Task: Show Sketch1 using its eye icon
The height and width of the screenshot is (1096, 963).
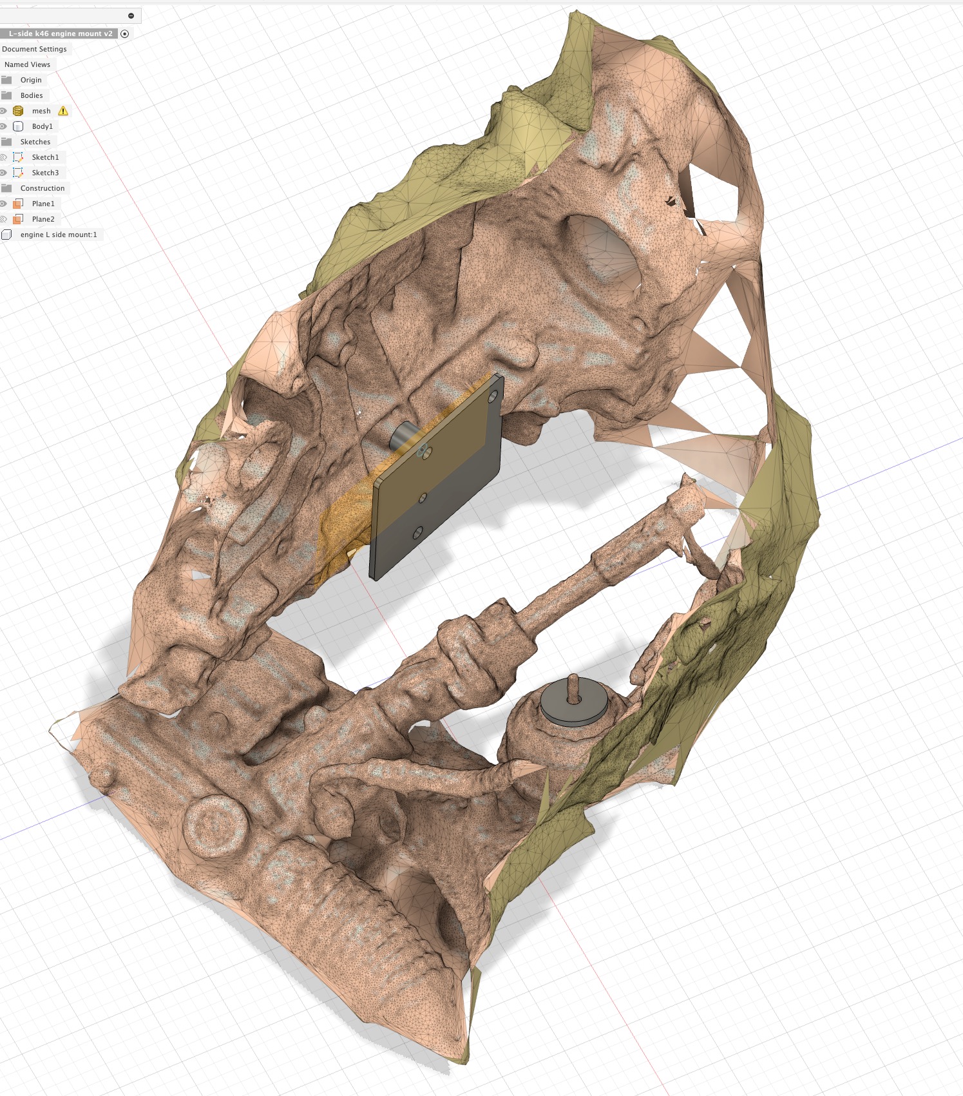Action: pyautogui.click(x=3, y=157)
